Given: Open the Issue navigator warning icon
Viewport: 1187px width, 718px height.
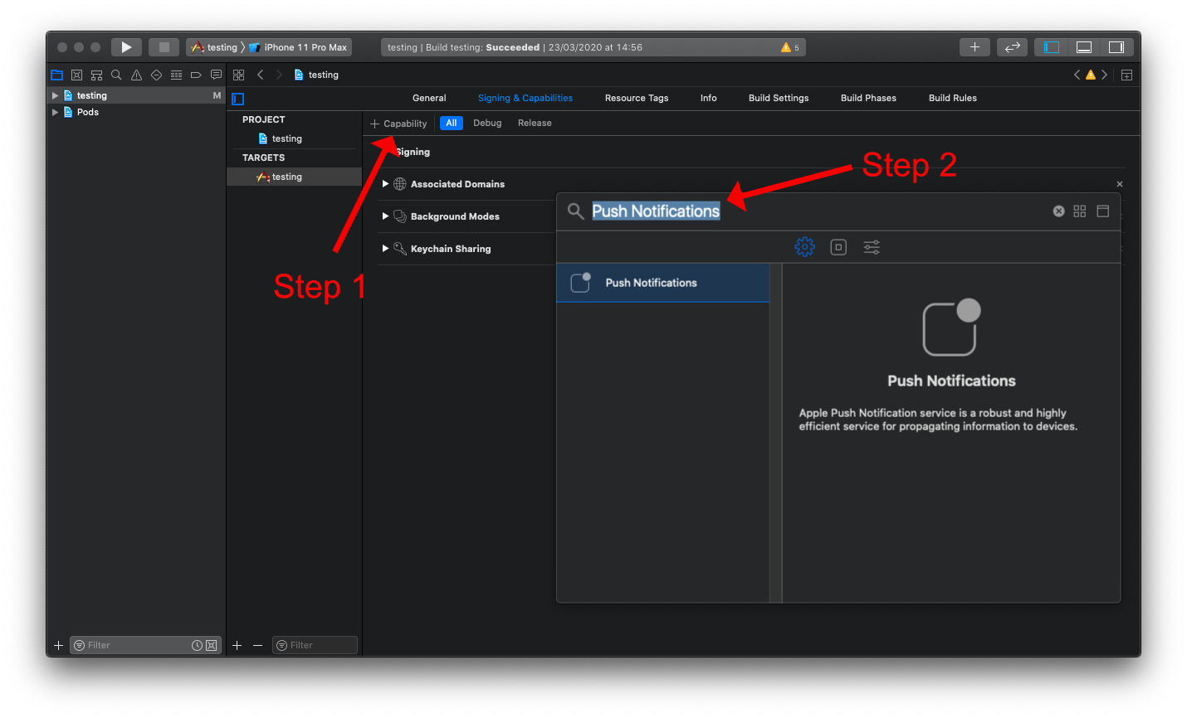Looking at the screenshot, I should [136, 75].
